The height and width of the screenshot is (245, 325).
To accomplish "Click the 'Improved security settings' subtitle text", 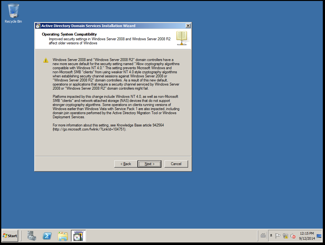I will pyautogui.click(x=110, y=41).
